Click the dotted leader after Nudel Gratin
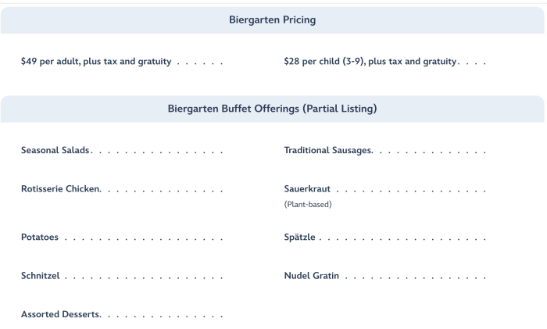Screen dimensions: 547x329 [415, 277]
